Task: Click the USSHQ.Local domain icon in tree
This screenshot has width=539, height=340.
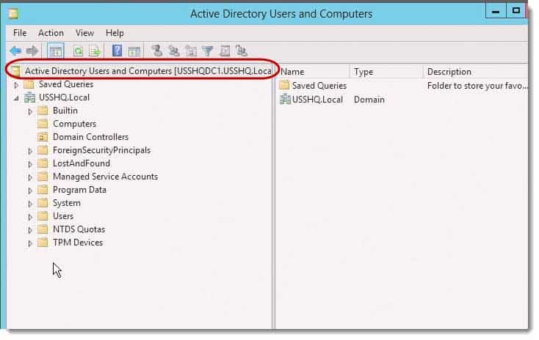Action: click(29, 97)
